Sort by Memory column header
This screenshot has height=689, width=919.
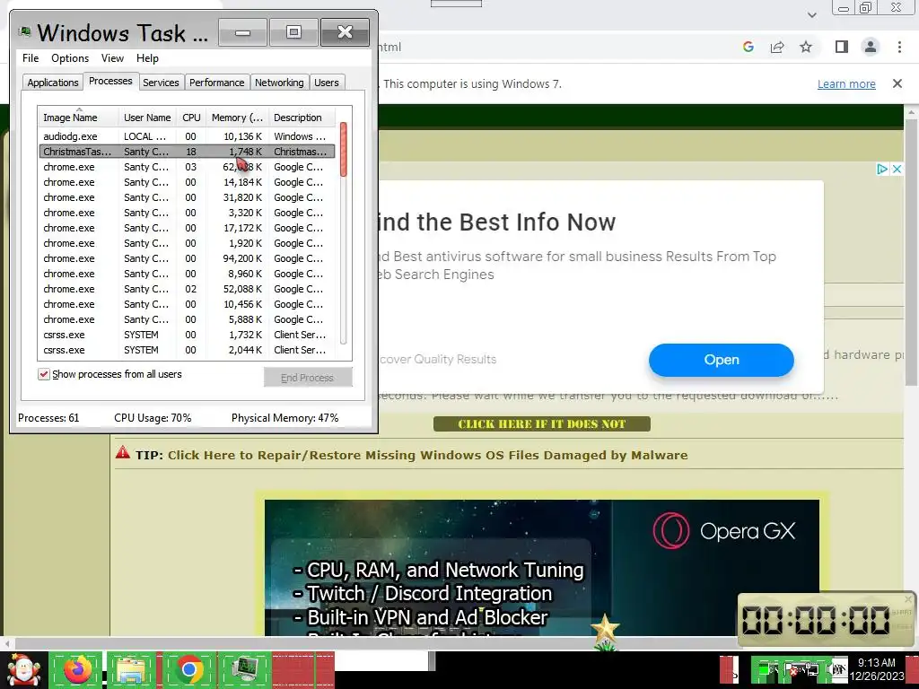237,118
